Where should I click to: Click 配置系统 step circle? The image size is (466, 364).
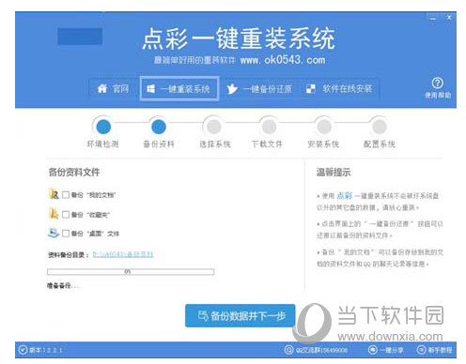click(x=380, y=127)
